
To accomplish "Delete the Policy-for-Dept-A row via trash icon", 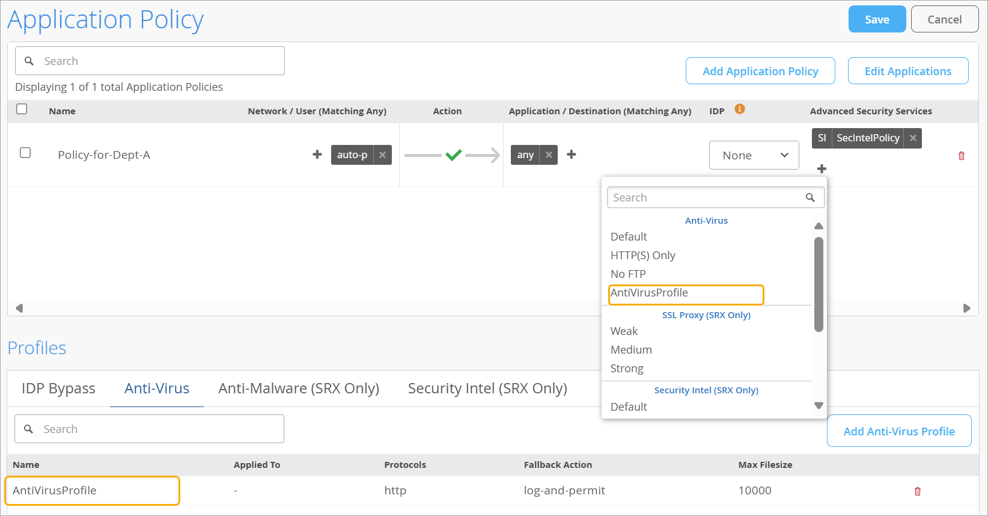I will pyautogui.click(x=961, y=156).
